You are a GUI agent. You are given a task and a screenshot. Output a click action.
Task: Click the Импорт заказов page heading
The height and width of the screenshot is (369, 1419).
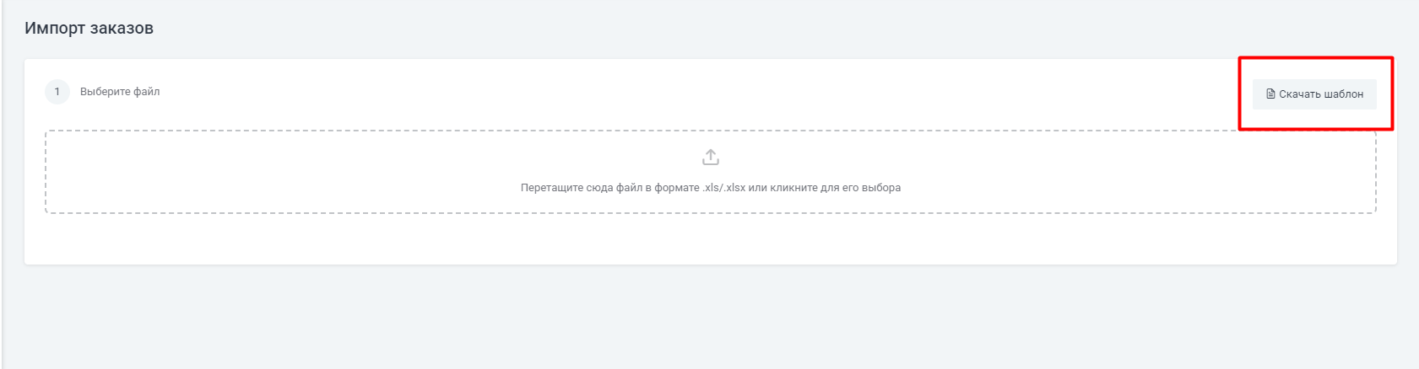click(x=89, y=28)
